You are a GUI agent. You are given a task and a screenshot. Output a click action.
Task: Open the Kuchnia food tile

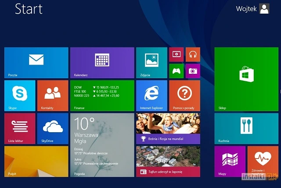[246, 129]
